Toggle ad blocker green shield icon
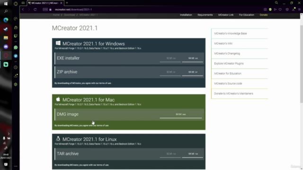Viewport: 303px width, 170px height. (270, 9)
